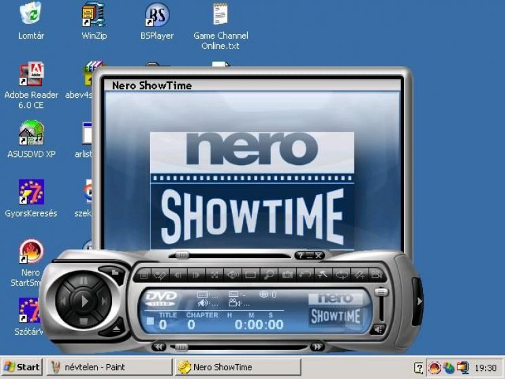Click the elapsed time 0:00:00 readout
This screenshot has height=379, width=505.
259,325
